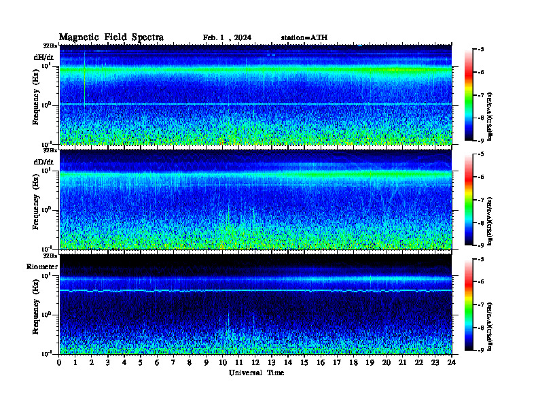Click hour "14" on the time axis
The image size is (538, 416).
(288, 362)
